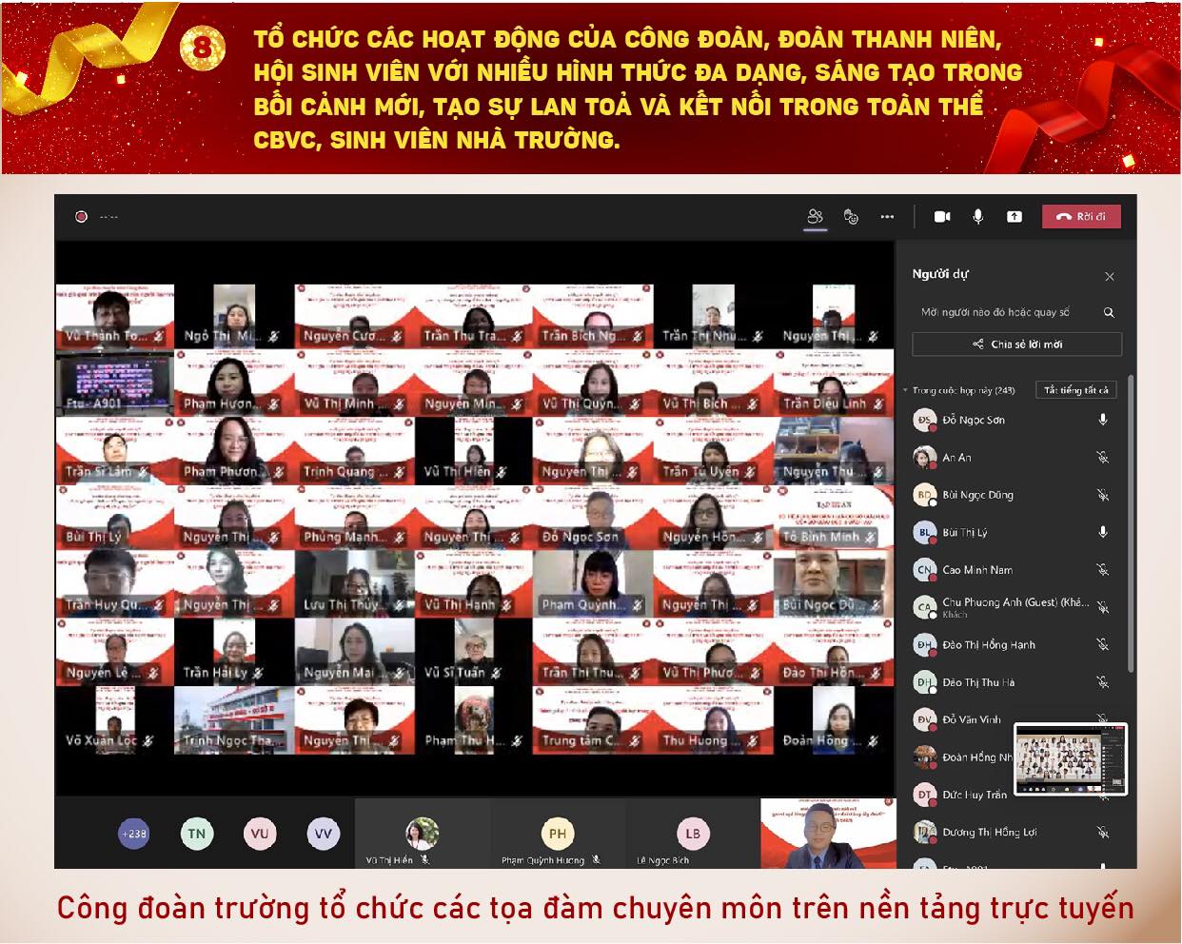Expand the +238 overflow participants
This screenshot has height=944, width=1182.
pyautogui.click(x=134, y=834)
